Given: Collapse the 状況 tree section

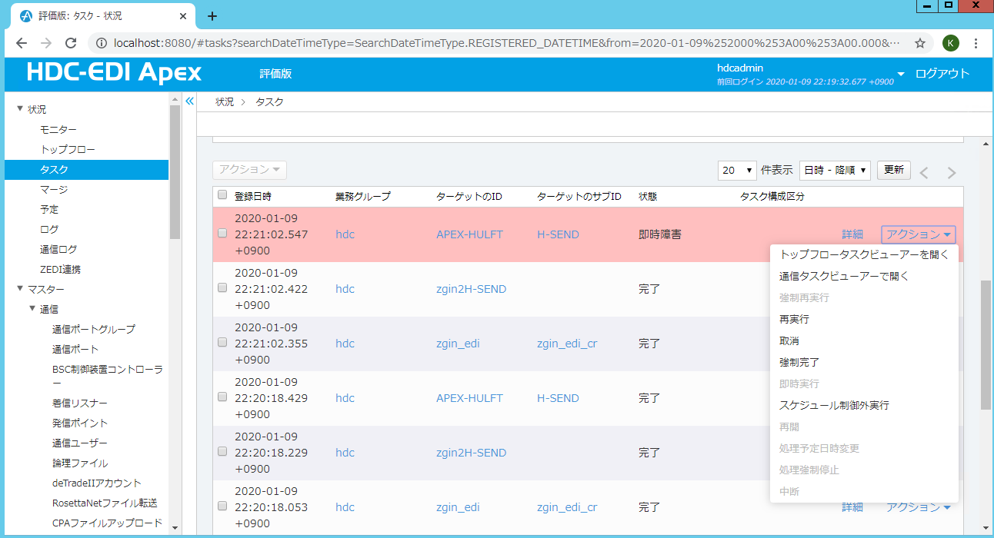Looking at the screenshot, I should [x=20, y=109].
